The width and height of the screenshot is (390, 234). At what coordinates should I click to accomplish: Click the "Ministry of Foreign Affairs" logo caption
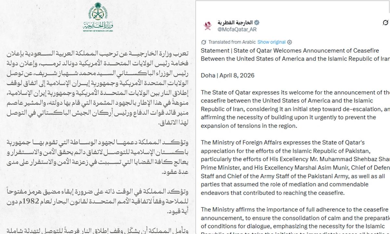coord(98,31)
